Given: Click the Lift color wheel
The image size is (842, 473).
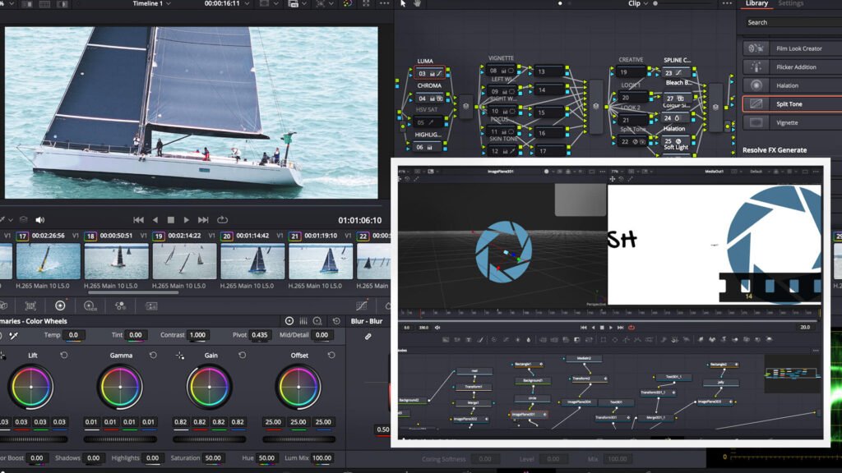Looking at the screenshot, I should click(x=31, y=387).
